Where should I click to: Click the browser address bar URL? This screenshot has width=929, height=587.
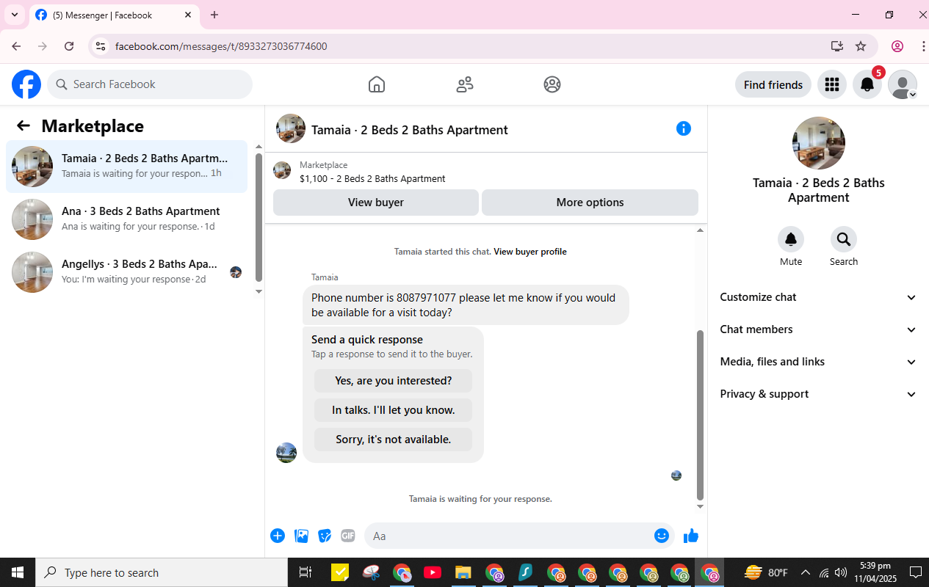pos(221,46)
